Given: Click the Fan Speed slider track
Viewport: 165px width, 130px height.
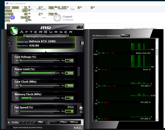Looking at the screenshot, I should [40, 111].
